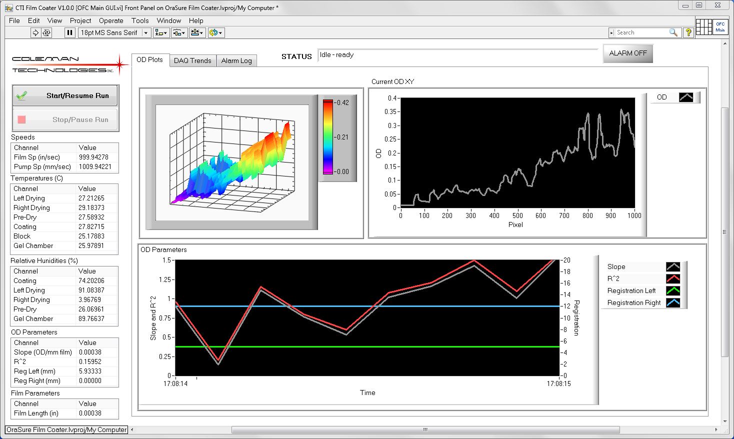
Task: Click the Start/Resume Run button
Action: (x=65, y=95)
